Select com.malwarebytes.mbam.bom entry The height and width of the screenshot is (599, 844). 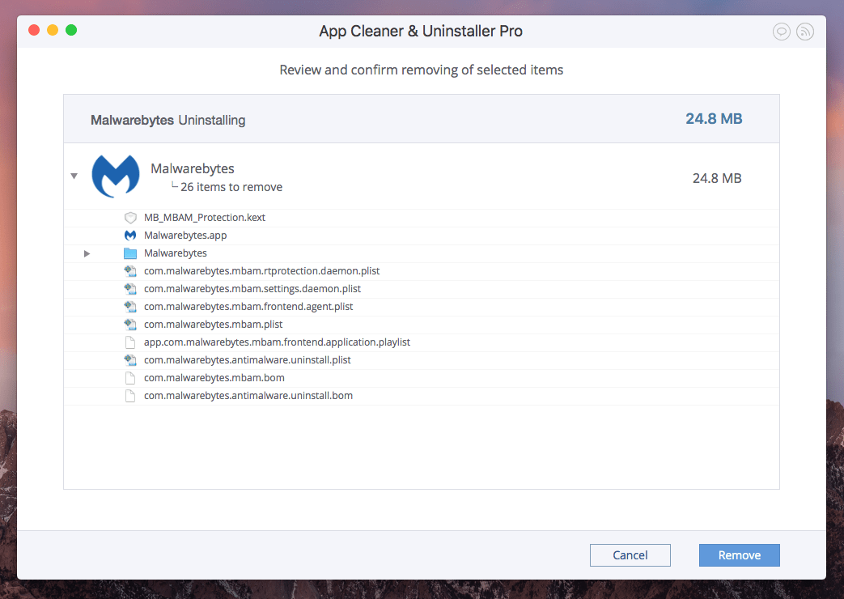(x=214, y=377)
